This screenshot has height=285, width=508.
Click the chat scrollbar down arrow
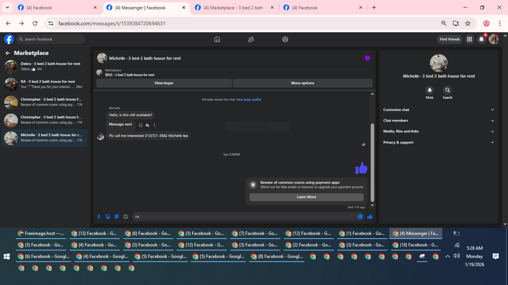373,206
